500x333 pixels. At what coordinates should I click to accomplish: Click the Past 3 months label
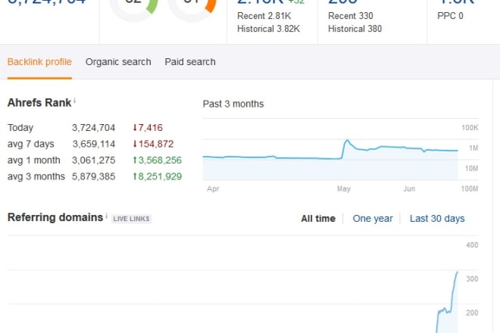[x=233, y=104]
